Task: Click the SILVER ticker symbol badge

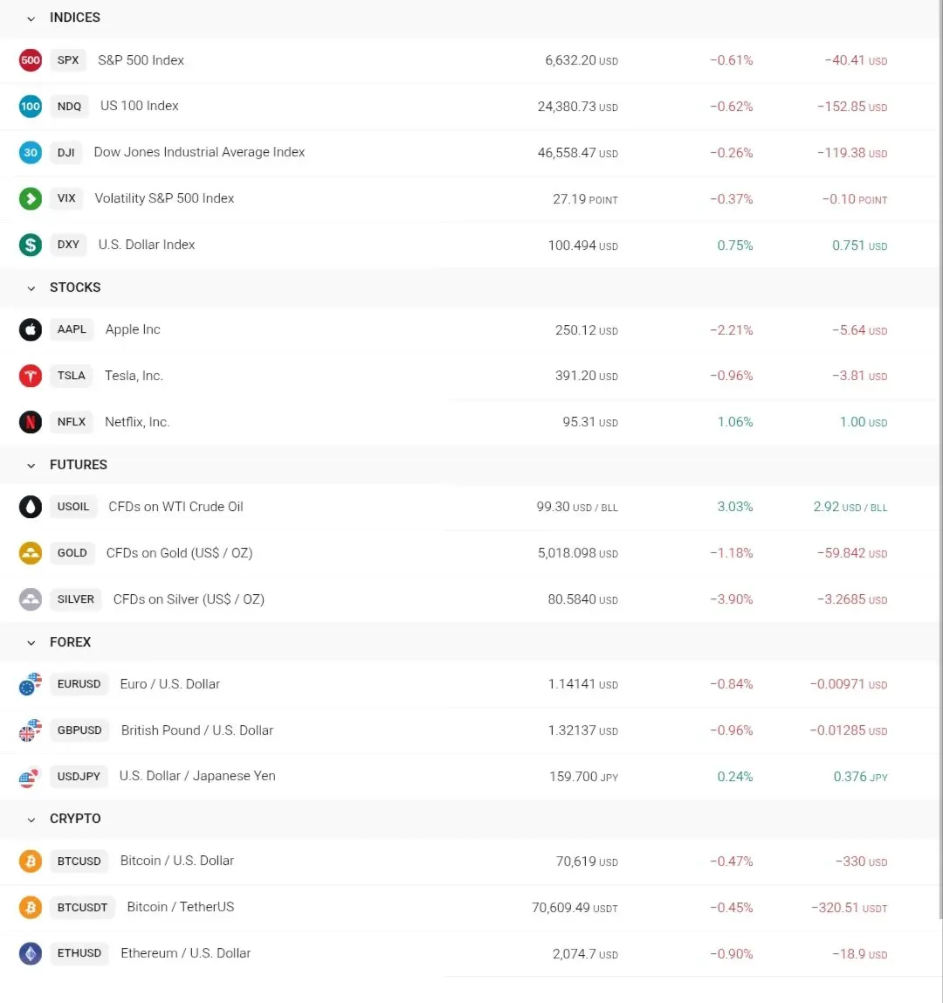Action: coord(76,599)
